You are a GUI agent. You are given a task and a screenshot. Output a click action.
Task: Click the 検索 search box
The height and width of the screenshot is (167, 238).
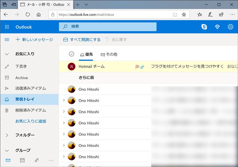[108, 27]
